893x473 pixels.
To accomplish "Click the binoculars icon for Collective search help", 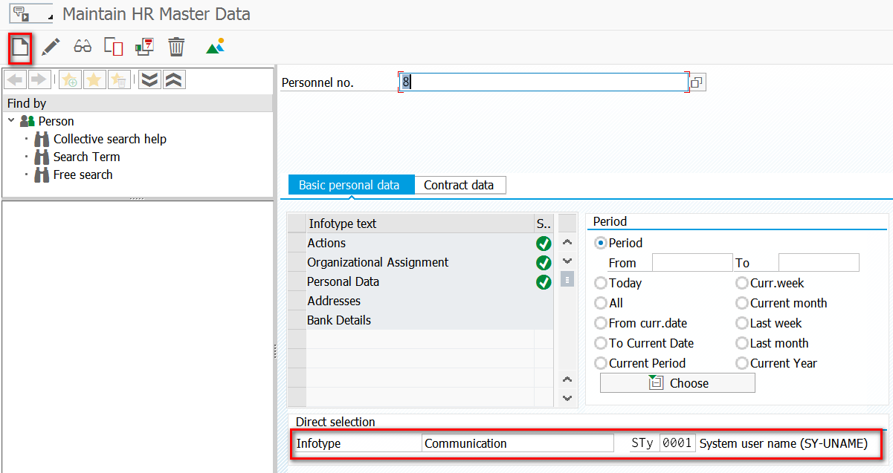I will pyautogui.click(x=42, y=139).
